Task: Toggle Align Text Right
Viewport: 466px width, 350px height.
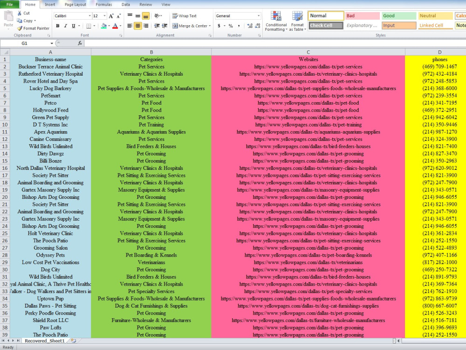Action: point(145,26)
